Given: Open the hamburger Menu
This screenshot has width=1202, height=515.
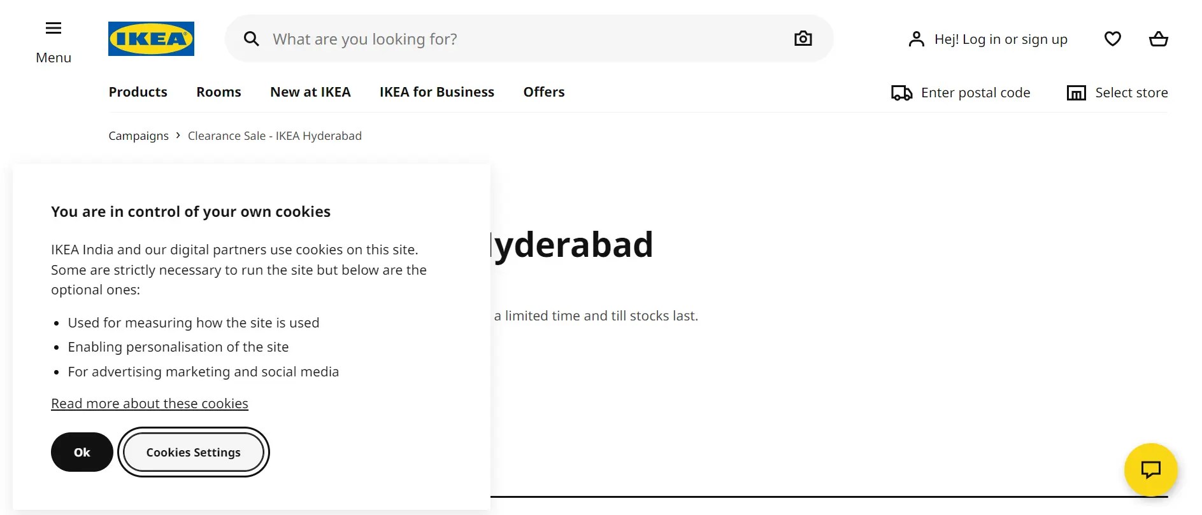Looking at the screenshot, I should 53,28.
